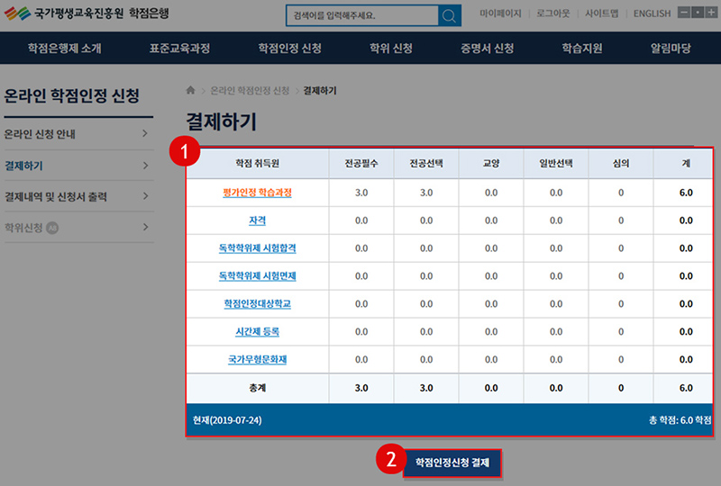Open the 증명서 신청 menu
This screenshot has height=486, width=721.
click(487, 49)
